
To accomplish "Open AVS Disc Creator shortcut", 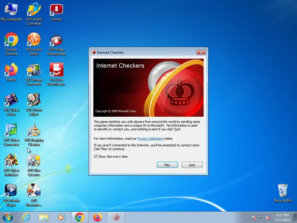I will 34,165.
